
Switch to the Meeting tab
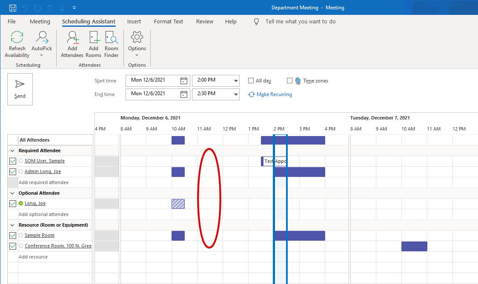pos(40,22)
